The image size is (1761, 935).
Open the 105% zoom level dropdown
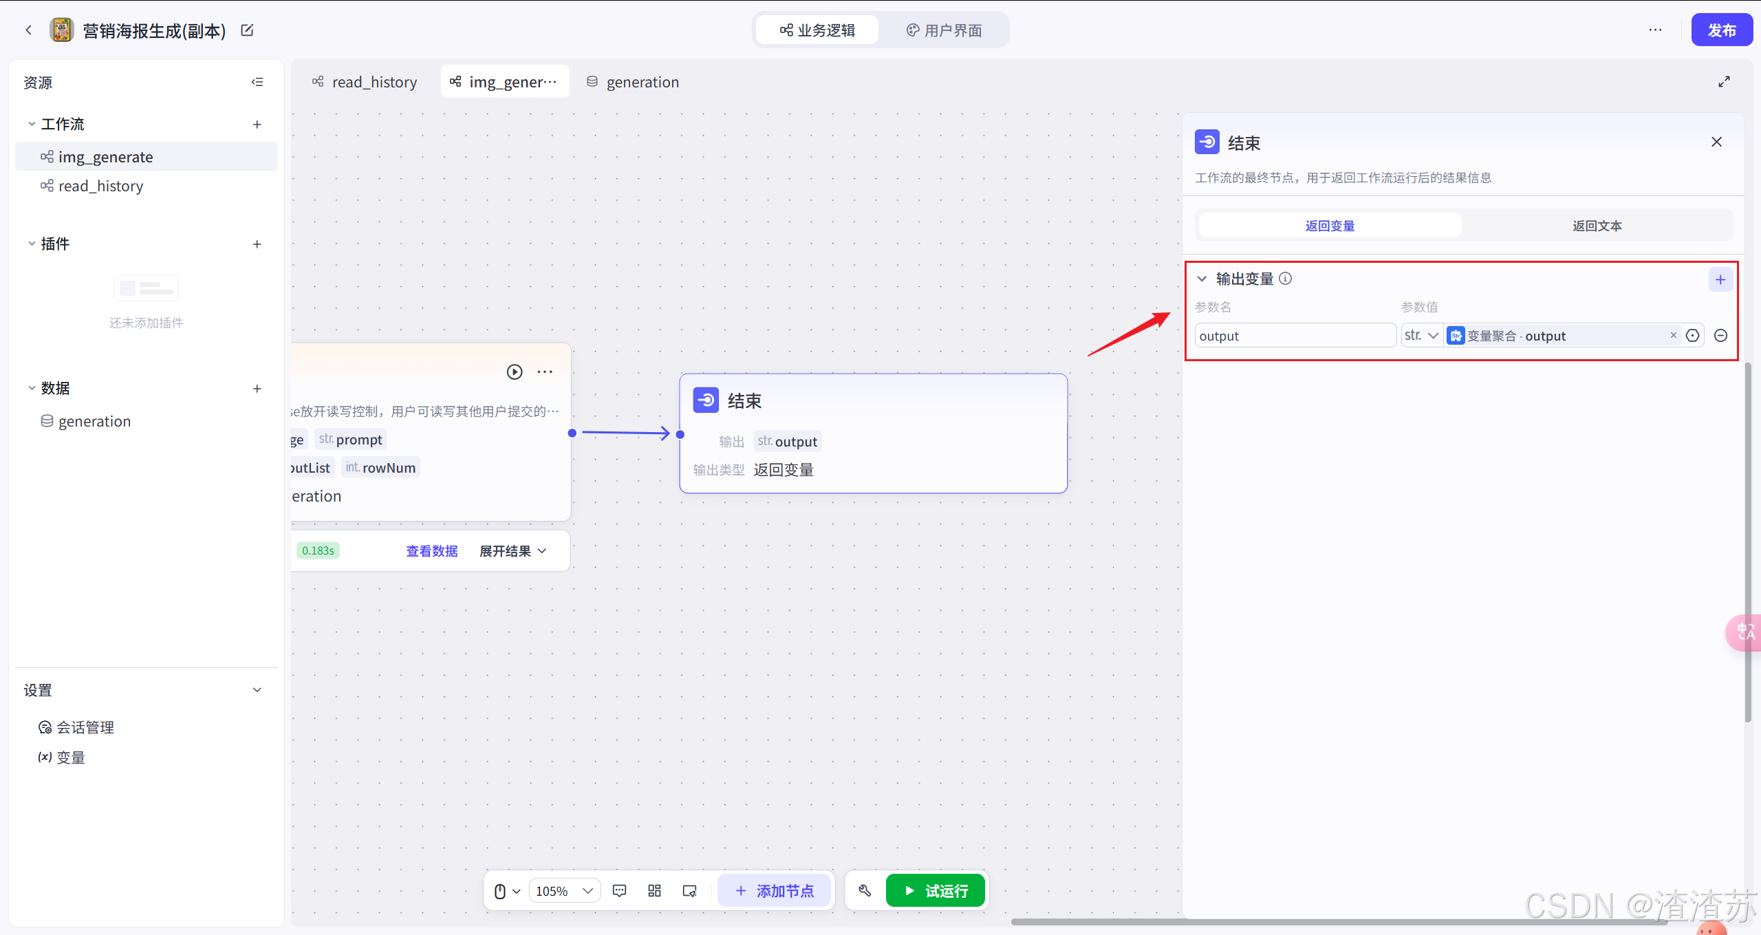[x=564, y=891]
